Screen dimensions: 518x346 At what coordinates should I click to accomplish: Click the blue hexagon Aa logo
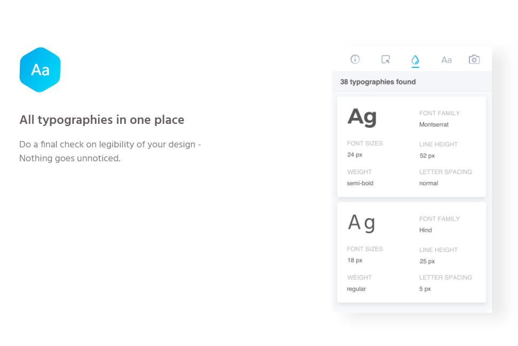[40, 70]
